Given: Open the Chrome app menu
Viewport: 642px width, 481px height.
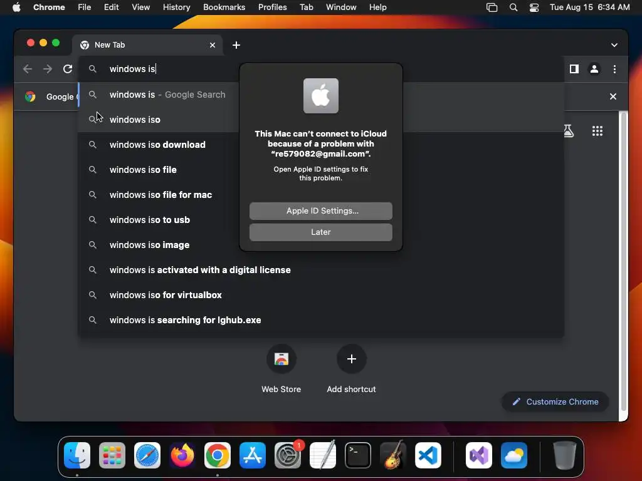Looking at the screenshot, I should (49, 8).
